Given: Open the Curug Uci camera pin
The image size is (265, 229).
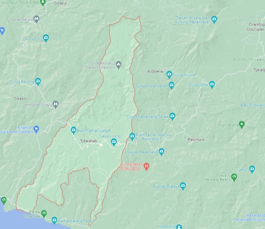Looking at the screenshot, I should point(46,38).
